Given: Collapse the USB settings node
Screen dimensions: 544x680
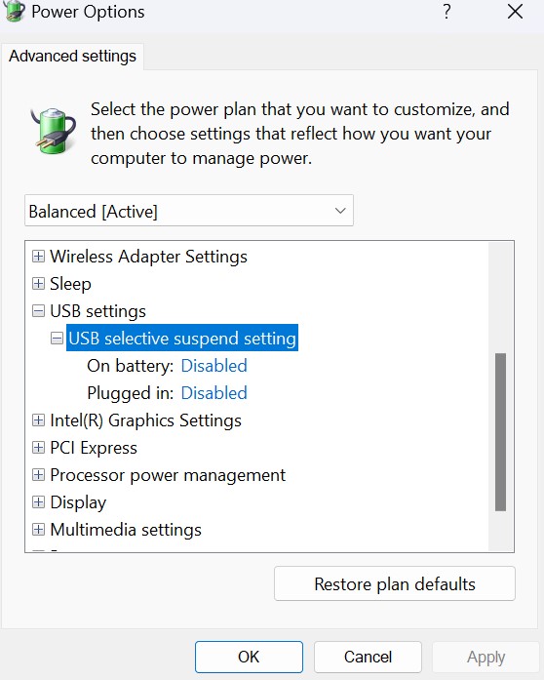Looking at the screenshot, I should pyautogui.click(x=38, y=311).
